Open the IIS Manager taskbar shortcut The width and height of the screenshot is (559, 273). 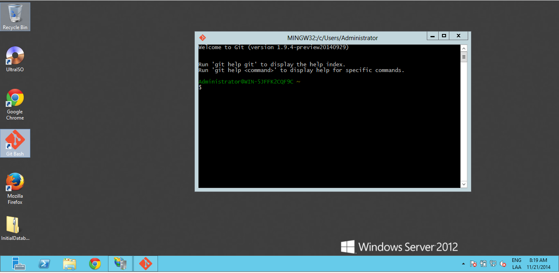point(120,264)
